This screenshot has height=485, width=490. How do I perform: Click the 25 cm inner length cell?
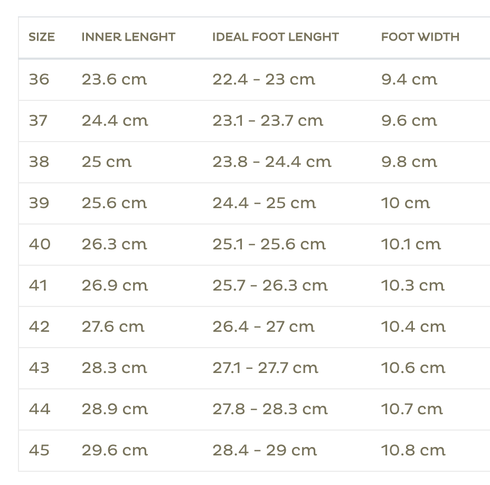coord(107,162)
